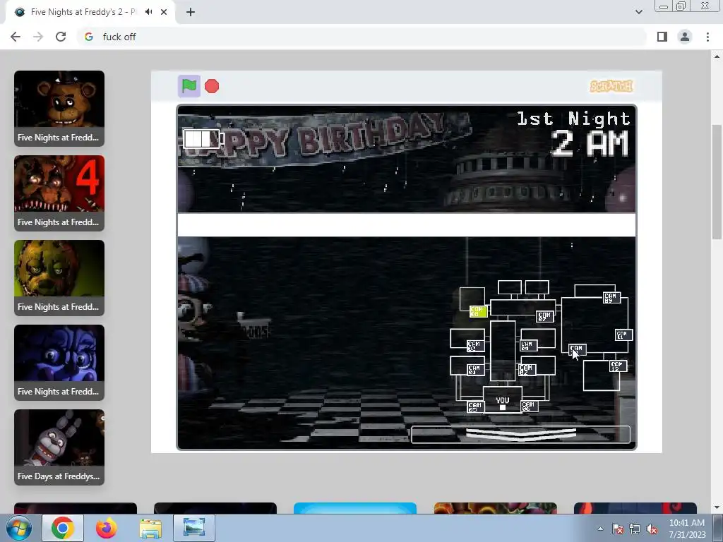723x542 pixels.
Task: Click the page scrollbar down arrow
Action: (x=717, y=508)
